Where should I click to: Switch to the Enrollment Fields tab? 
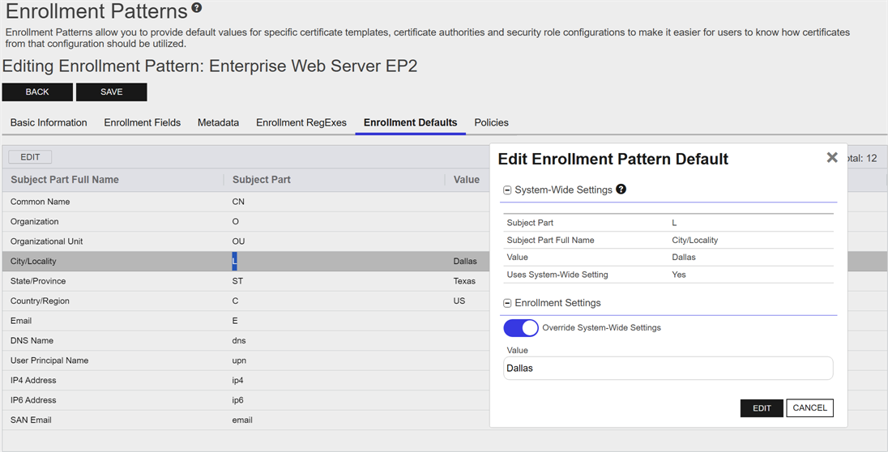tap(143, 123)
